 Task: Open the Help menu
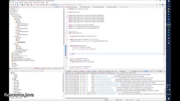click(x=47, y=3)
